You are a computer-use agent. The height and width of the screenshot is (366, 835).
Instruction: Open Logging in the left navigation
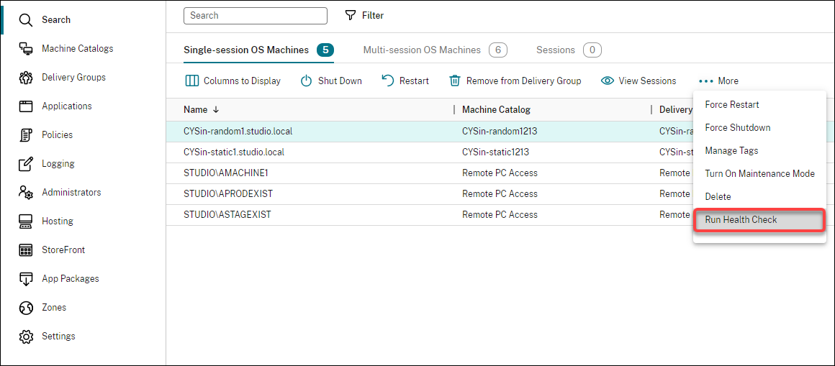click(x=58, y=163)
